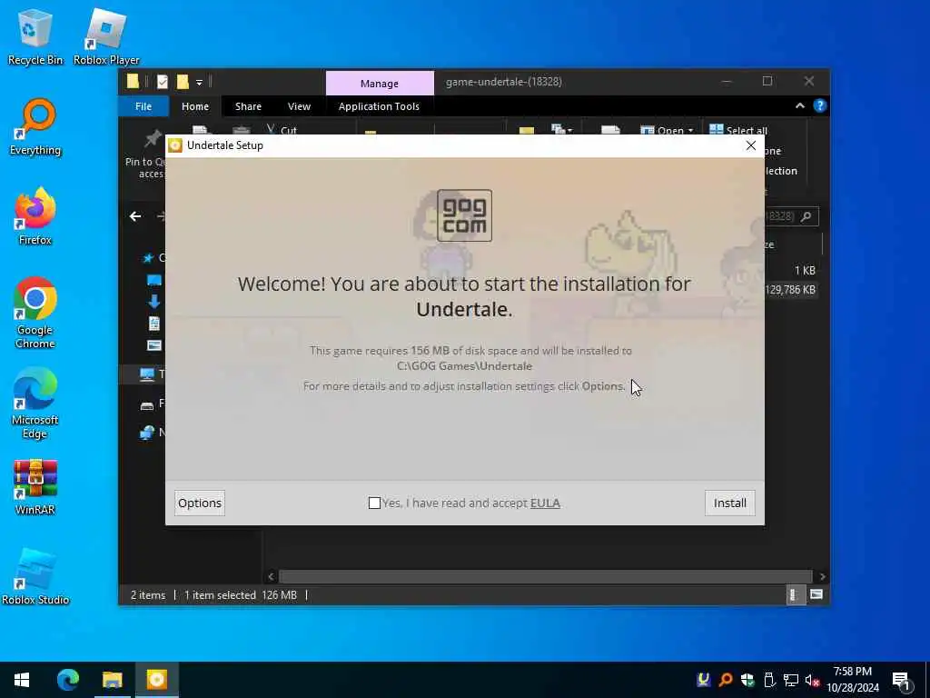Switch to Explorer's Home tab
The width and height of the screenshot is (930, 698).
(195, 106)
